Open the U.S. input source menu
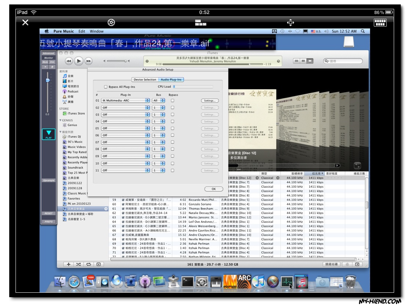Image resolution: width=410 pixels, height=306 pixels. pyautogui.click(x=316, y=31)
